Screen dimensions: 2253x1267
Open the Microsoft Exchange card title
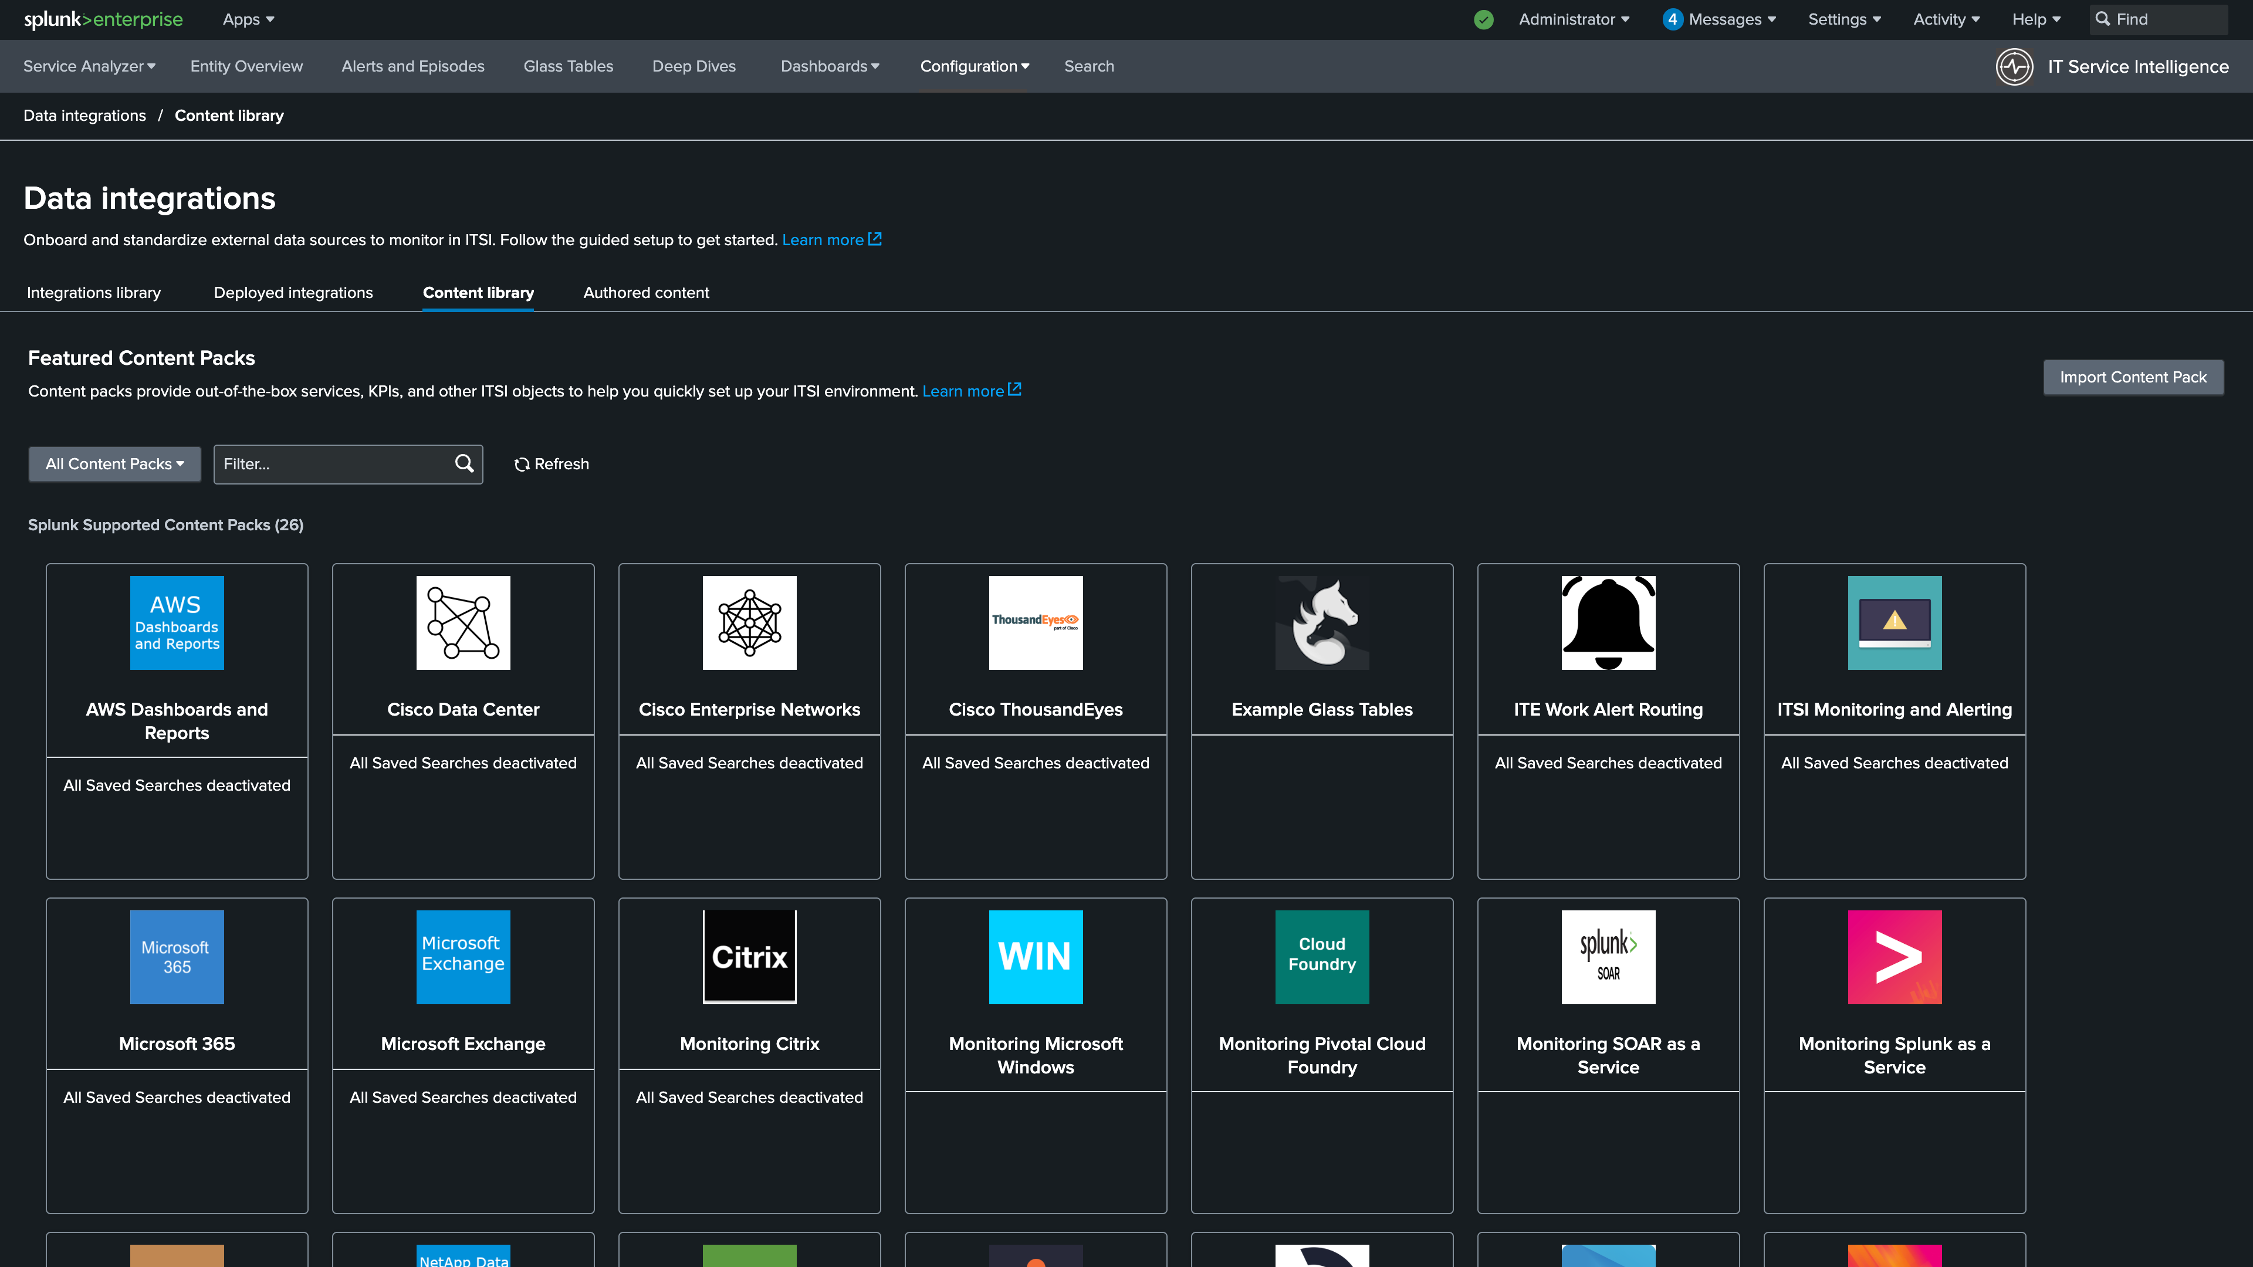(463, 1043)
